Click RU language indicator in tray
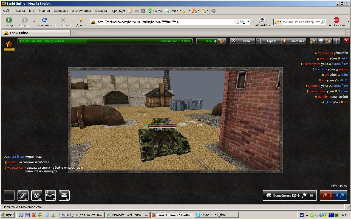351x219 pixels. [302, 215]
